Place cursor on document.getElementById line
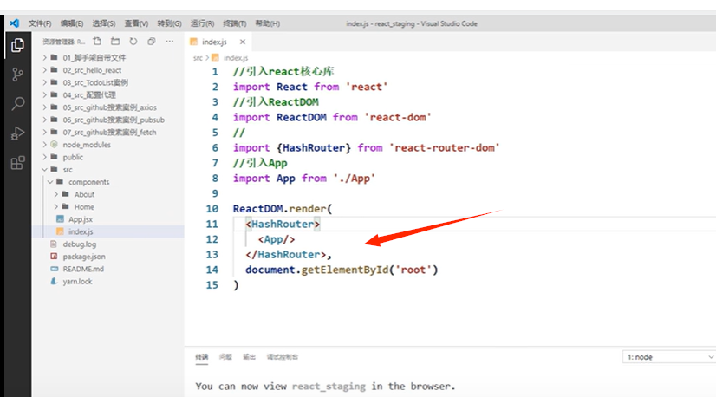 342,270
